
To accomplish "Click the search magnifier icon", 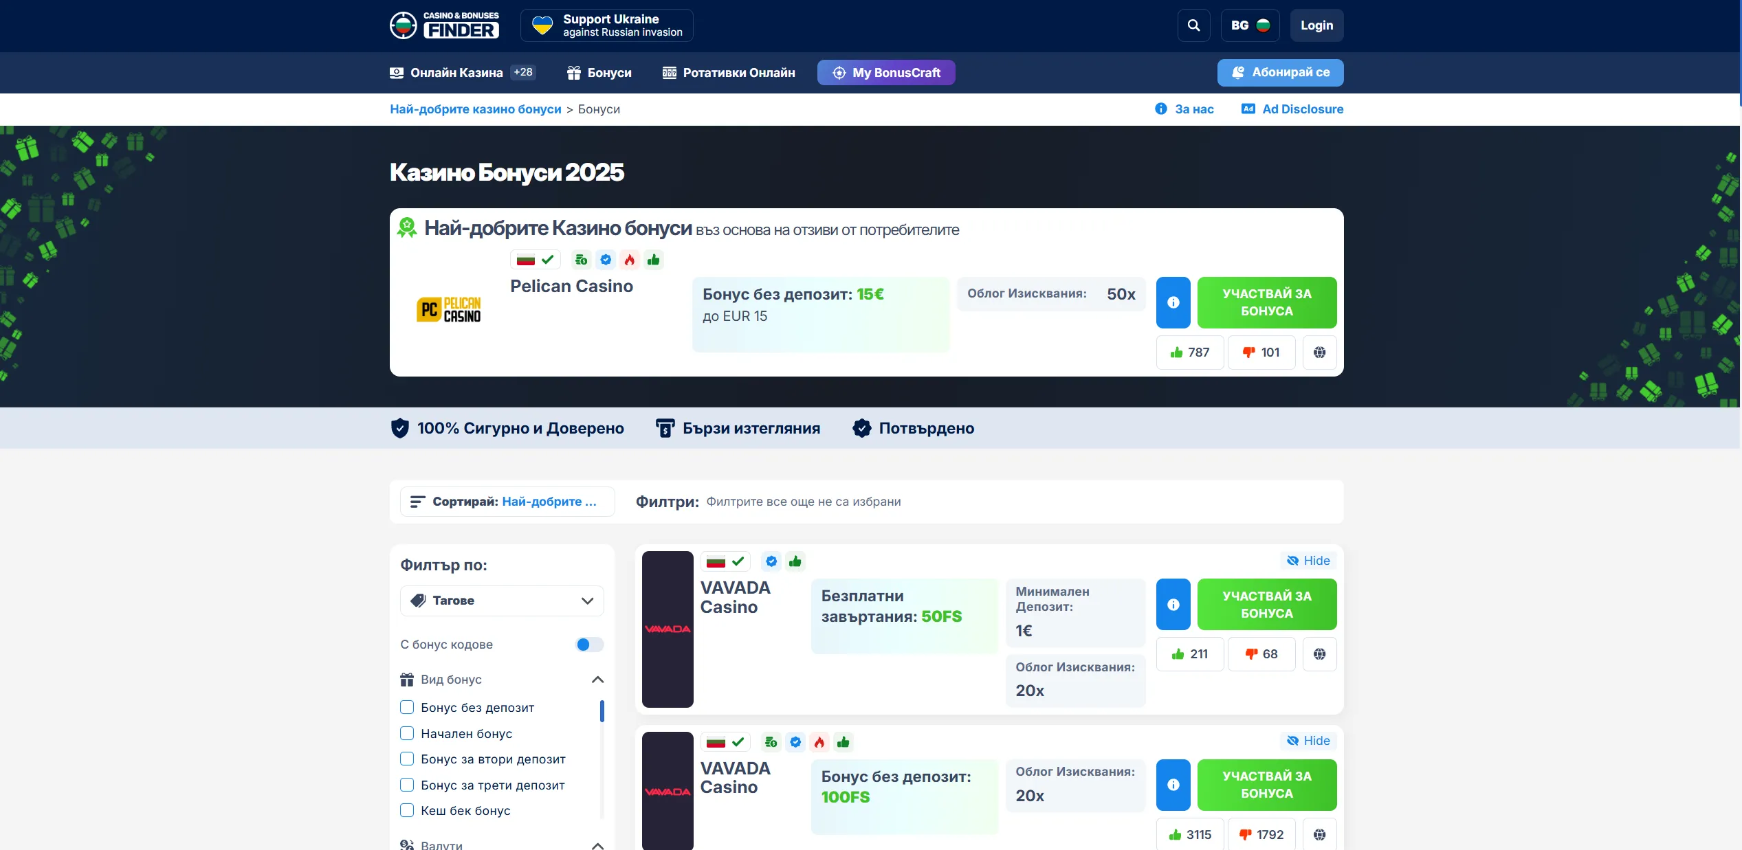I will click(1193, 25).
